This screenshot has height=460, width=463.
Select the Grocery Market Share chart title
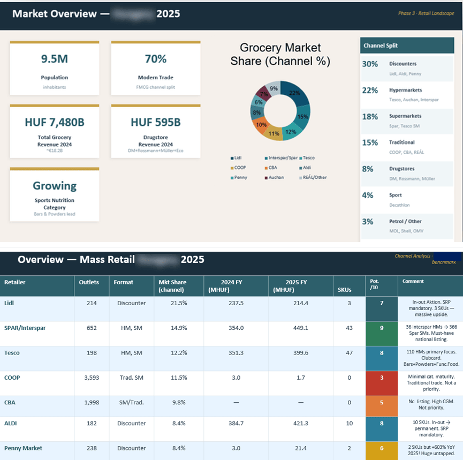280,55
